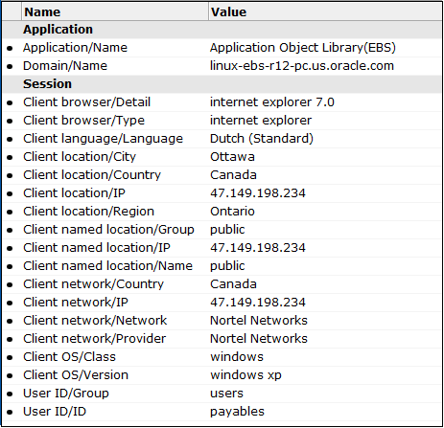Click the Value column header
Viewport: 444px width, 428px height.
coord(325,11)
